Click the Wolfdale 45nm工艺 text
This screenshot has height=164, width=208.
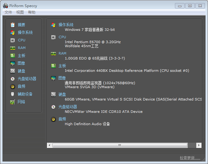tap(81, 46)
